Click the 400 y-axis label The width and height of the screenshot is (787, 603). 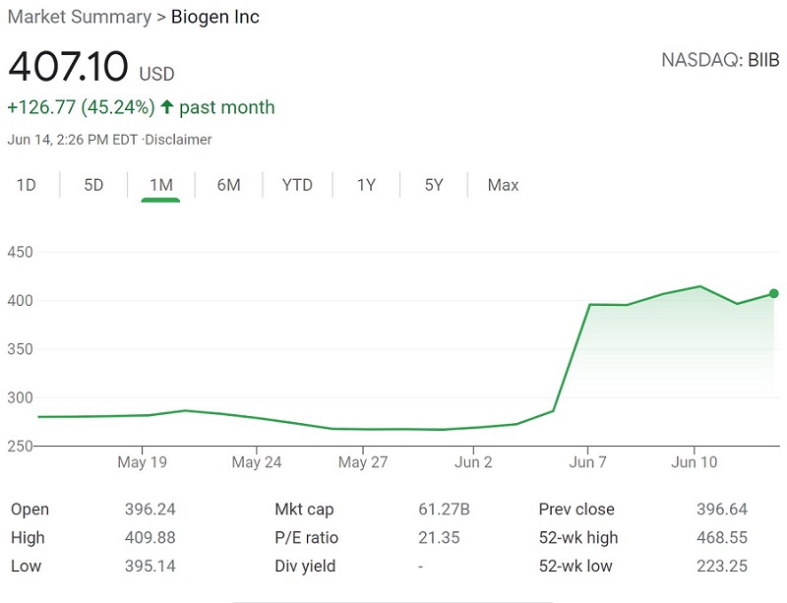20,301
